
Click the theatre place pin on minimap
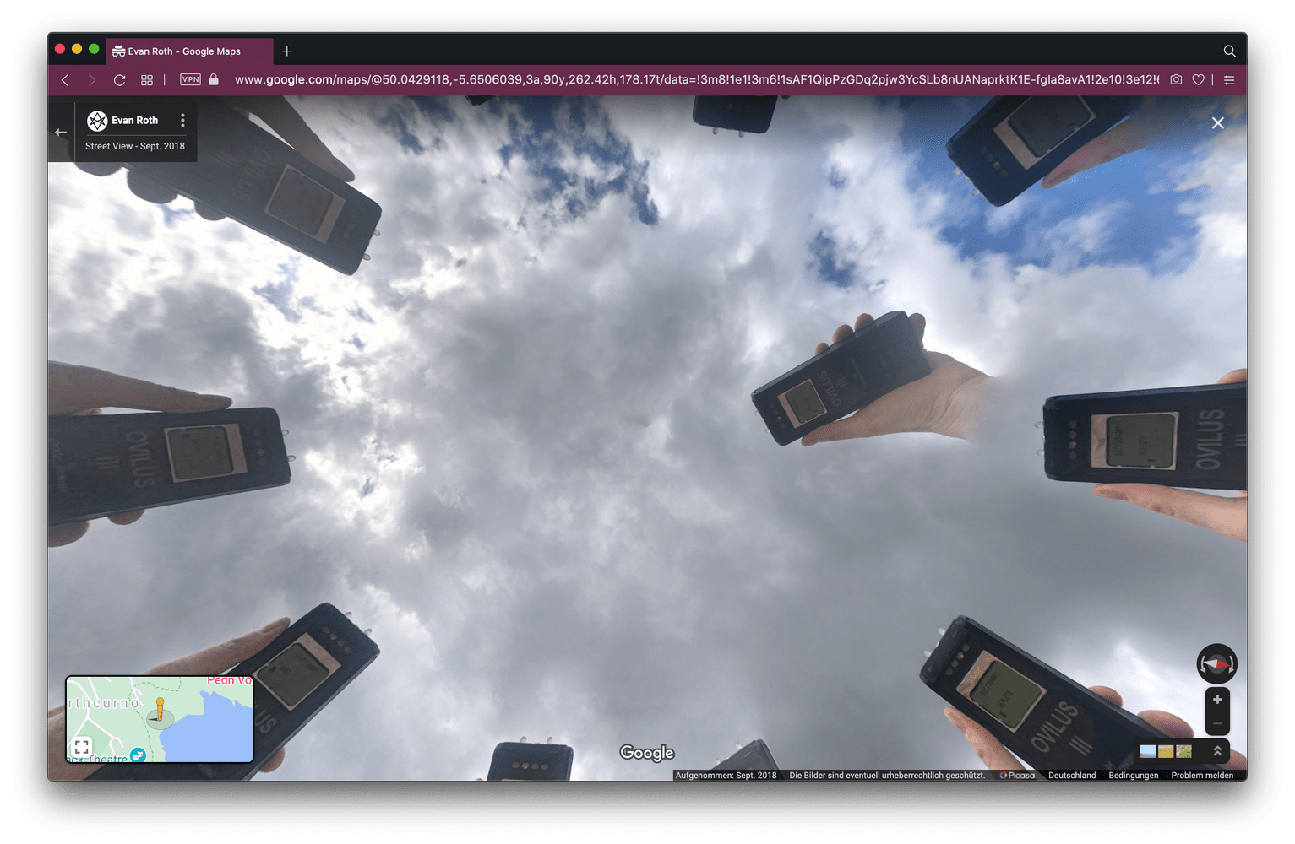(x=138, y=755)
